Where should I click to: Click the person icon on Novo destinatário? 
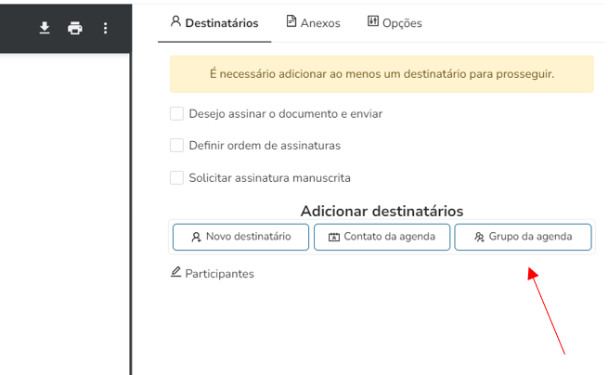[x=196, y=237]
